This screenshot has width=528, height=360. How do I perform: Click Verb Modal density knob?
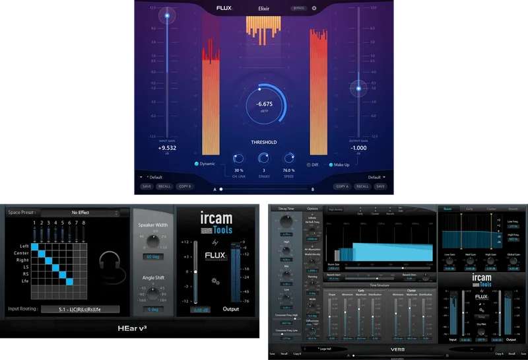click(x=312, y=262)
